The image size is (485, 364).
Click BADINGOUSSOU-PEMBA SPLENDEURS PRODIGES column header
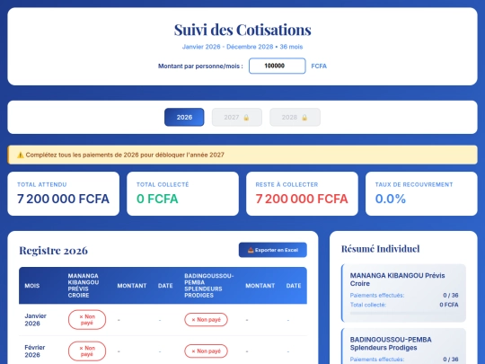(x=209, y=286)
